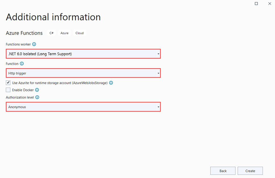Enable the Docker checkbox
This screenshot has height=178, width=275.
(x=8, y=90)
